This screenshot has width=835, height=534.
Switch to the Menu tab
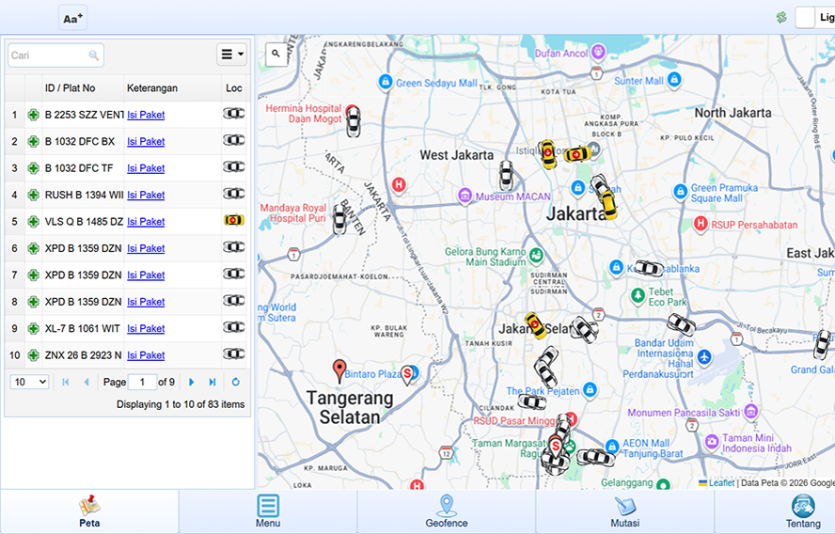[268, 511]
